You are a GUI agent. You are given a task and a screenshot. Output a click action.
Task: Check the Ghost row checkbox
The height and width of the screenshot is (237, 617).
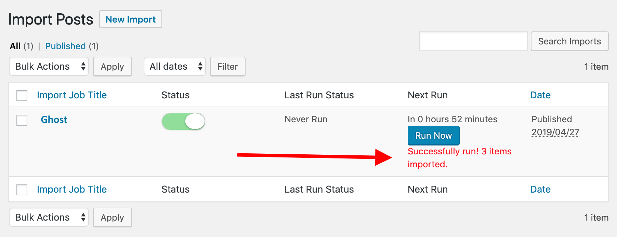pos(22,120)
